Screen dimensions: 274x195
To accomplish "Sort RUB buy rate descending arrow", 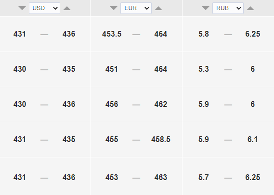I will pos(206,8).
